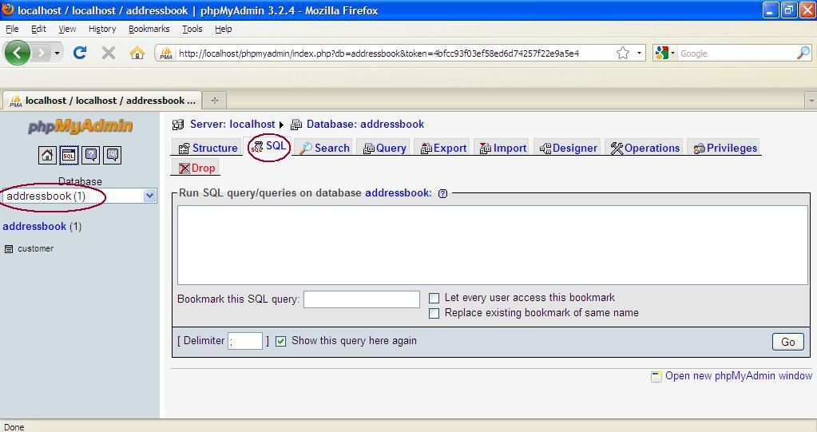Screen dimensions: 817x432
Task: Open the Bookmarks menu
Action: pos(149,30)
